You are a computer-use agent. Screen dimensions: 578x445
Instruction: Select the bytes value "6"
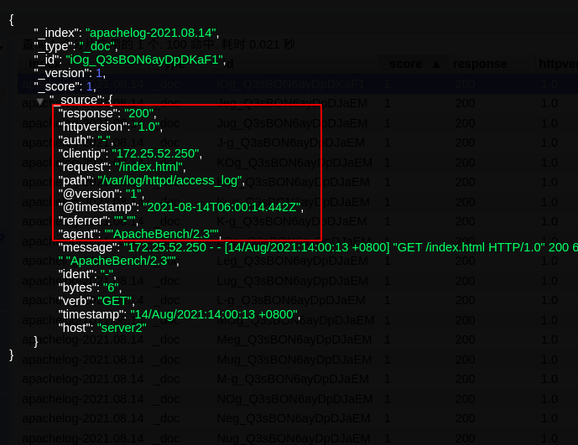pos(111,287)
